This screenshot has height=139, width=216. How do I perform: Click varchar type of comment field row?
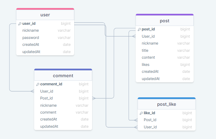coord(82,112)
